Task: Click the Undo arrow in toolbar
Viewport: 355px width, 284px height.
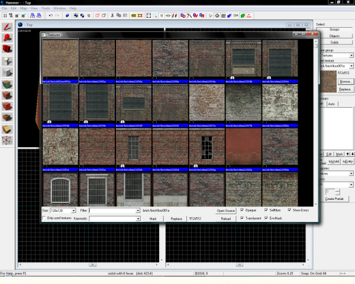Action: (51, 15)
